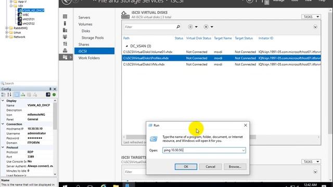Open the saved queries dropdown
Screen dimensions: 333x187
coord(208,26)
